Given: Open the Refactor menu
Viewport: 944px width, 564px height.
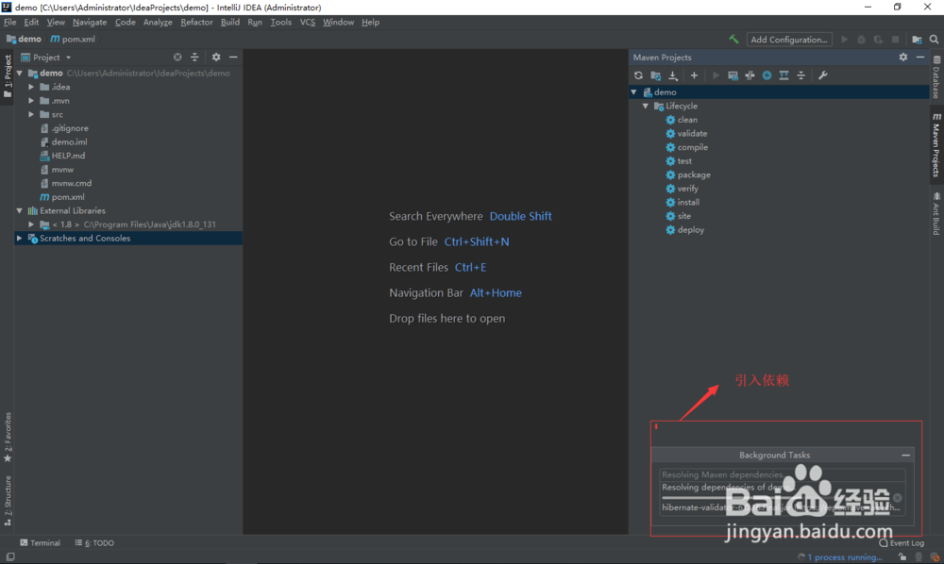Looking at the screenshot, I should [196, 23].
